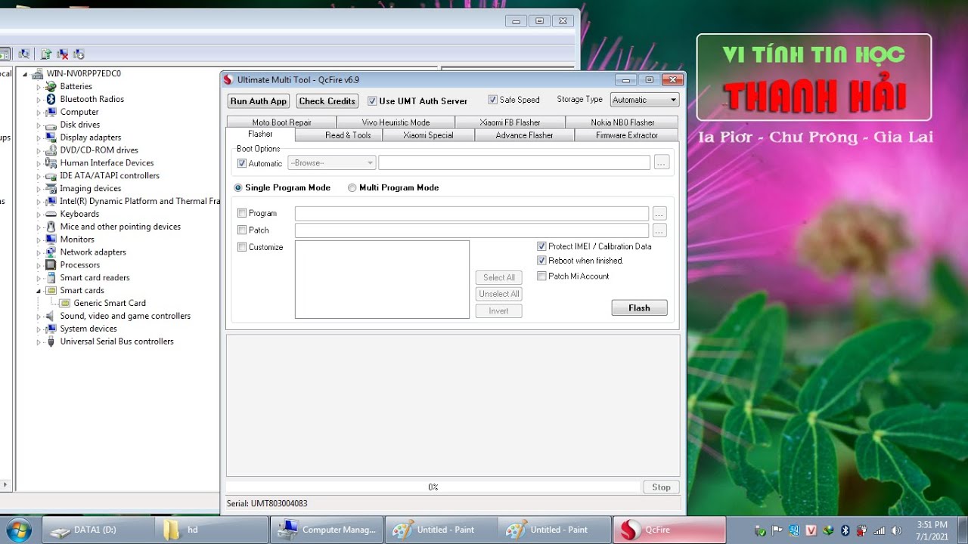Open the Storage Type Automatic dropdown
The height and width of the screenshot is (544, 968).
coord(644,100)
